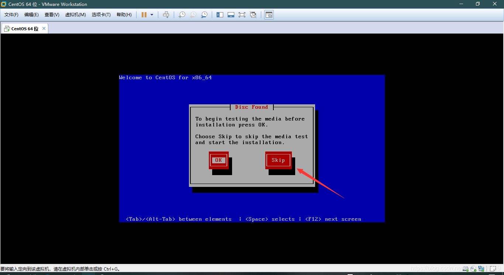
Task: Click the '<Space> selects' hint text
Action: tap(270, 219)
